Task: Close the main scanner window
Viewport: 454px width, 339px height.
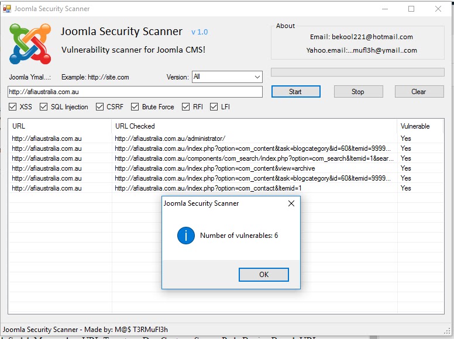Action: [x=438, y=9]
